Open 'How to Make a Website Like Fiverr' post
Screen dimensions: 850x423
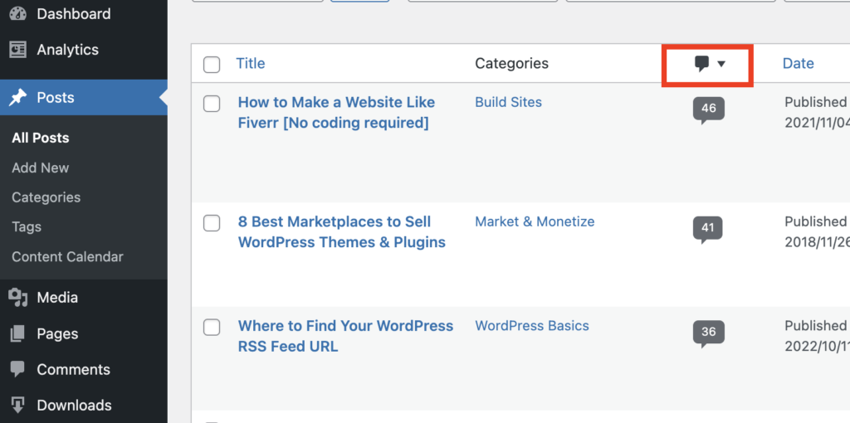pyautogui.click(x=337, y=113)
